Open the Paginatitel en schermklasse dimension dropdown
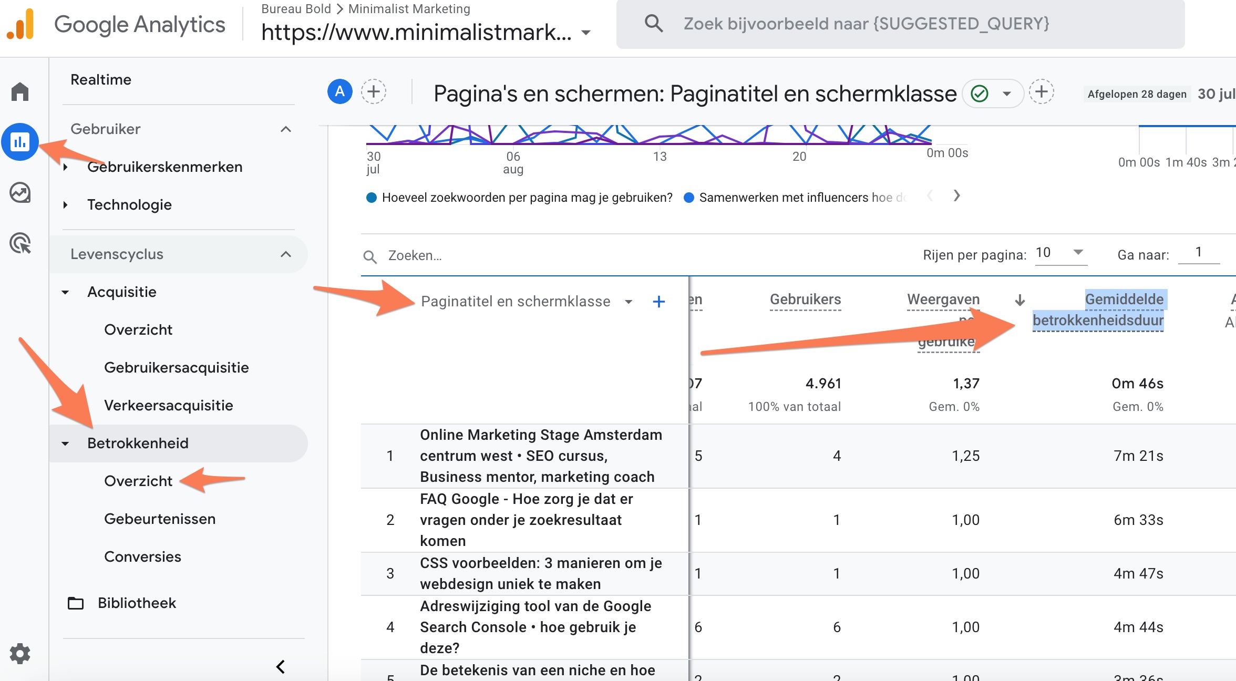This screenshot has height=681, width=1236. click(x=629, y=302)
